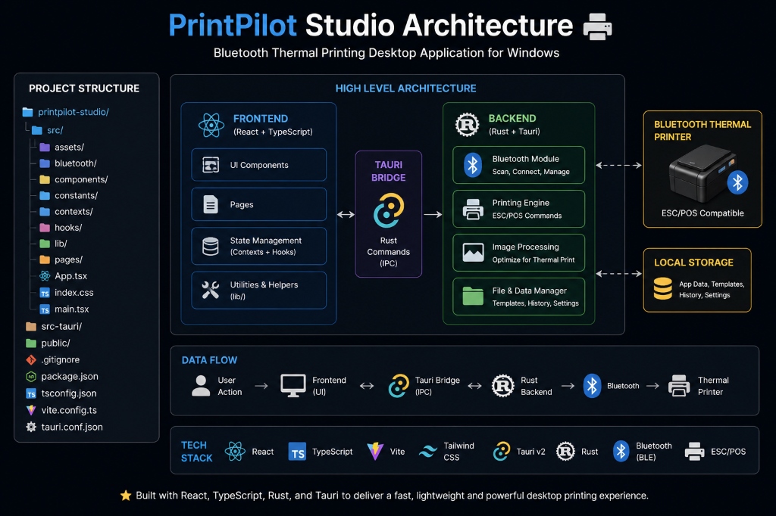776x516 pixels.
Task: Select the tauri.conf.json file
Action: click(x=64, y=427)
